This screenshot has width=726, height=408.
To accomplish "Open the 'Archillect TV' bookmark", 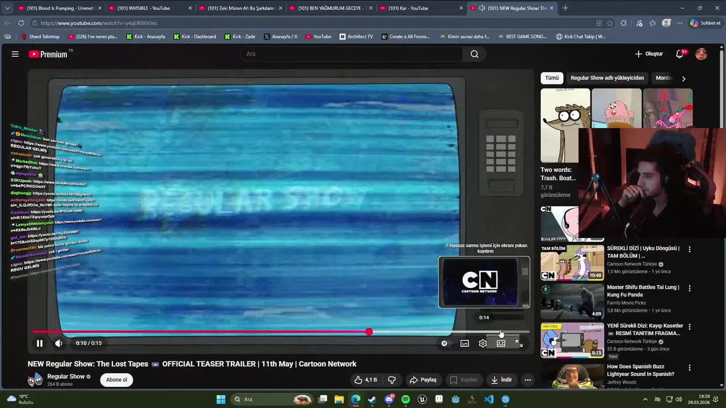I will (356, 36).
